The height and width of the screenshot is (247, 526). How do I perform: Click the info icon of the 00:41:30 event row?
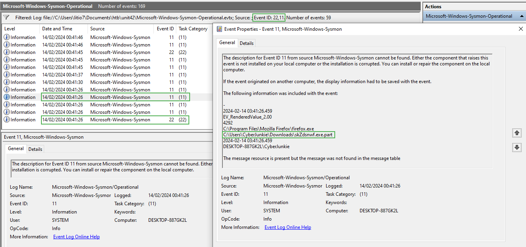tap(7, 82)
